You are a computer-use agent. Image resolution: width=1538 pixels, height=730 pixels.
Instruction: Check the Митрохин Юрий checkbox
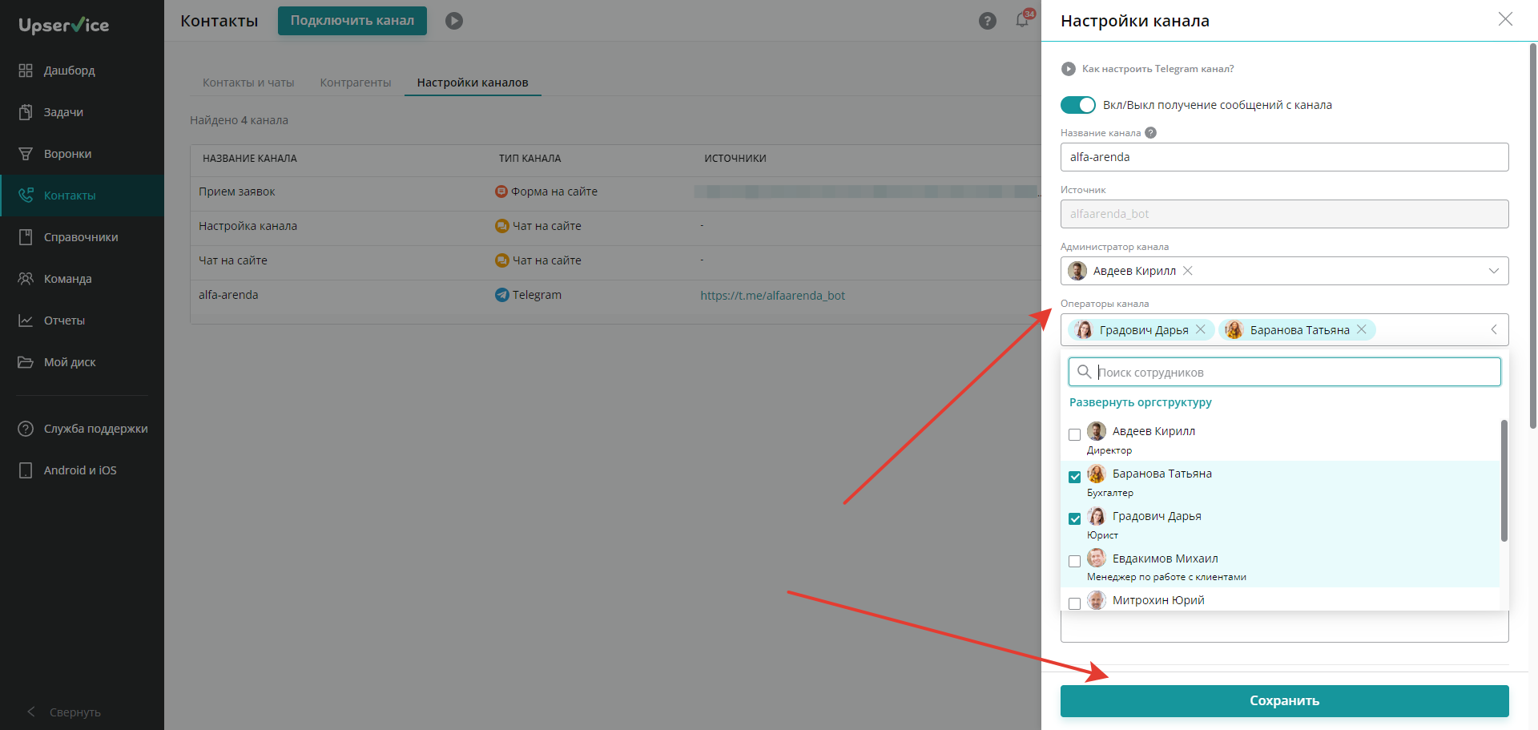tap(1075, 603)
